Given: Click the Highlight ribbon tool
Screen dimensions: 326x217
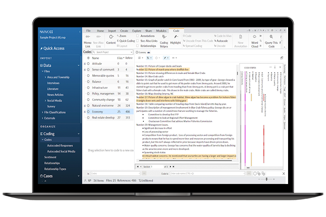Looking at the screenshot, I should 176,39.
